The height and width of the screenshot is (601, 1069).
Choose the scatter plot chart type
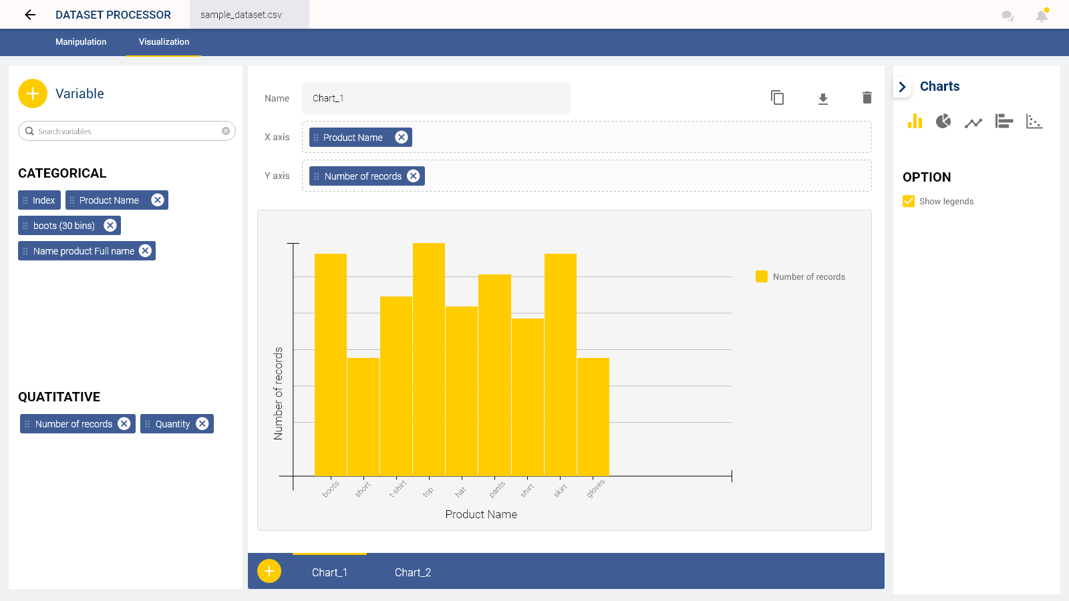(x=1034, y=122)
